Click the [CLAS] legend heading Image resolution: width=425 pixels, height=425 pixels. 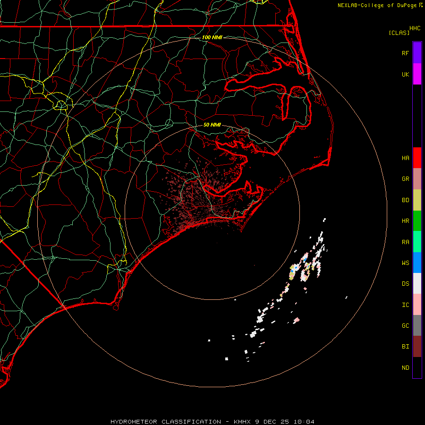coord(399,33)
